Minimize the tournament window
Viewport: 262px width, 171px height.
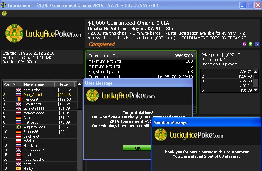pos(242,5)
